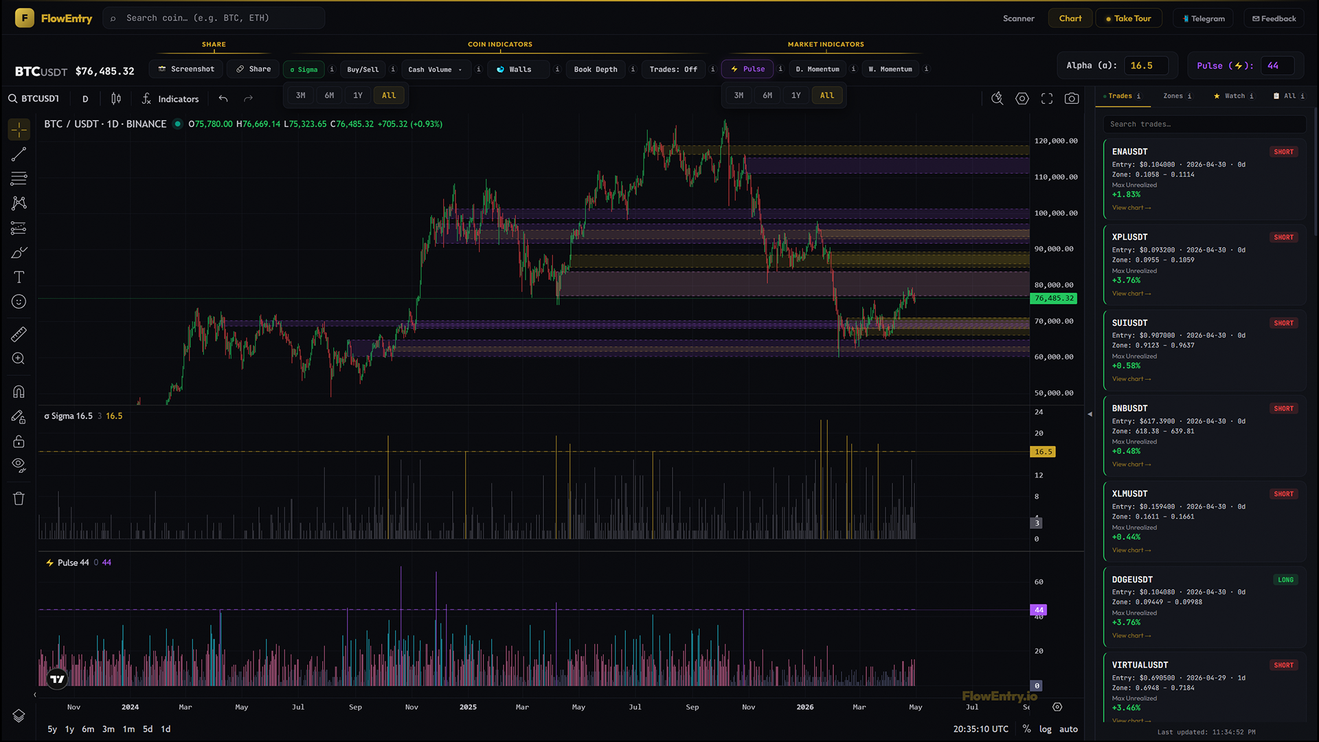1319x742 pixels.
Task: Toggle the log scale option
Action: (1045, 730)
